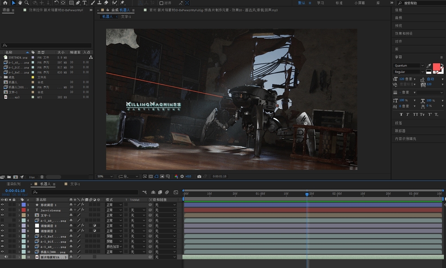
Task: Toggle adjustment layer switch on 调整图层 1
Action: tap(94, 231)
